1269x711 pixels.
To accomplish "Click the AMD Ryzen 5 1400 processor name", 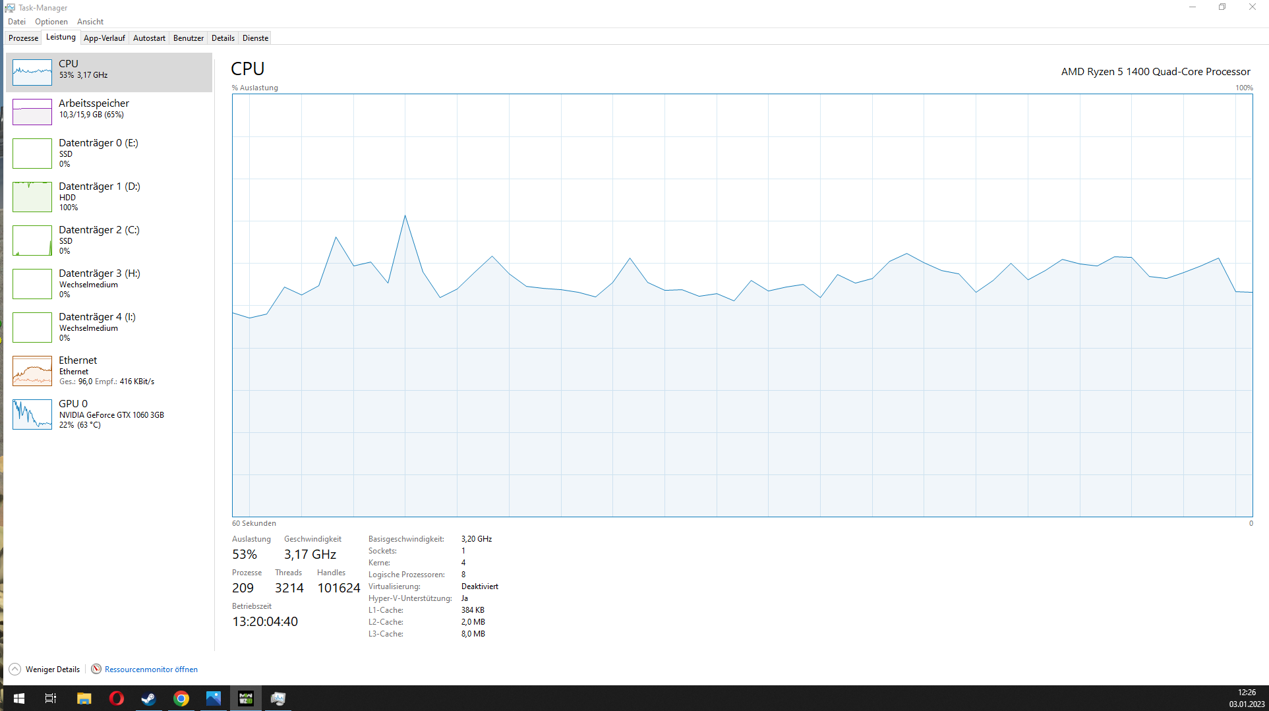I will coord(1156,71).
